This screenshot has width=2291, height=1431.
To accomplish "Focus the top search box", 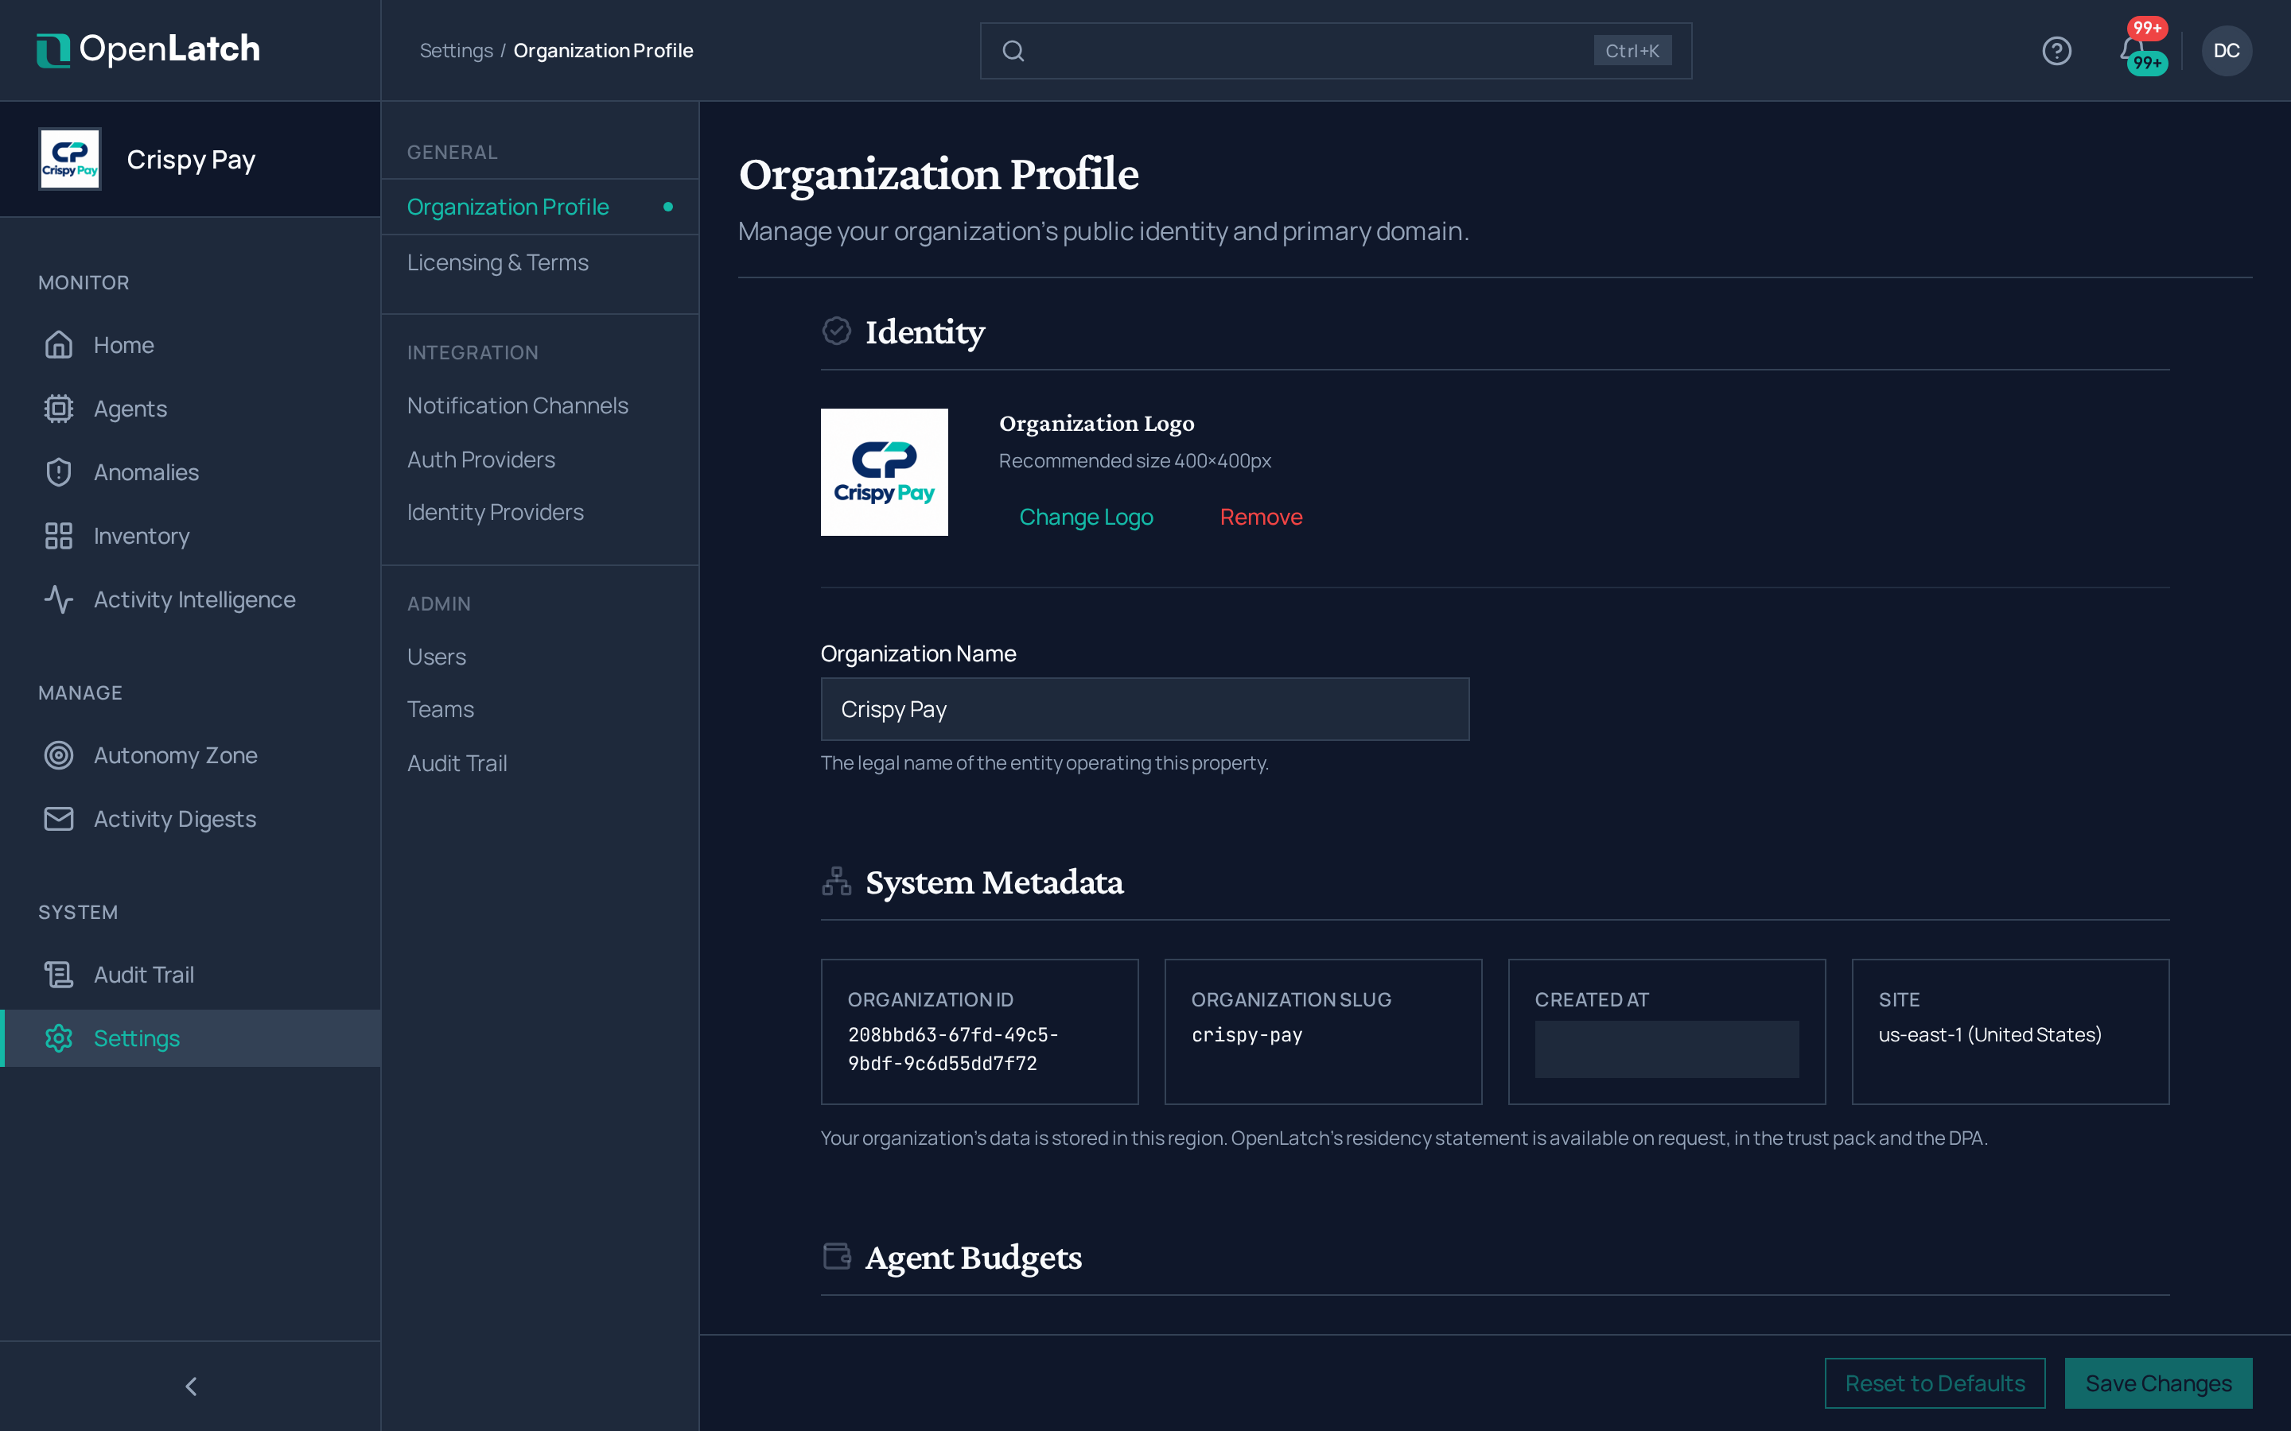I will (1336, 51).
